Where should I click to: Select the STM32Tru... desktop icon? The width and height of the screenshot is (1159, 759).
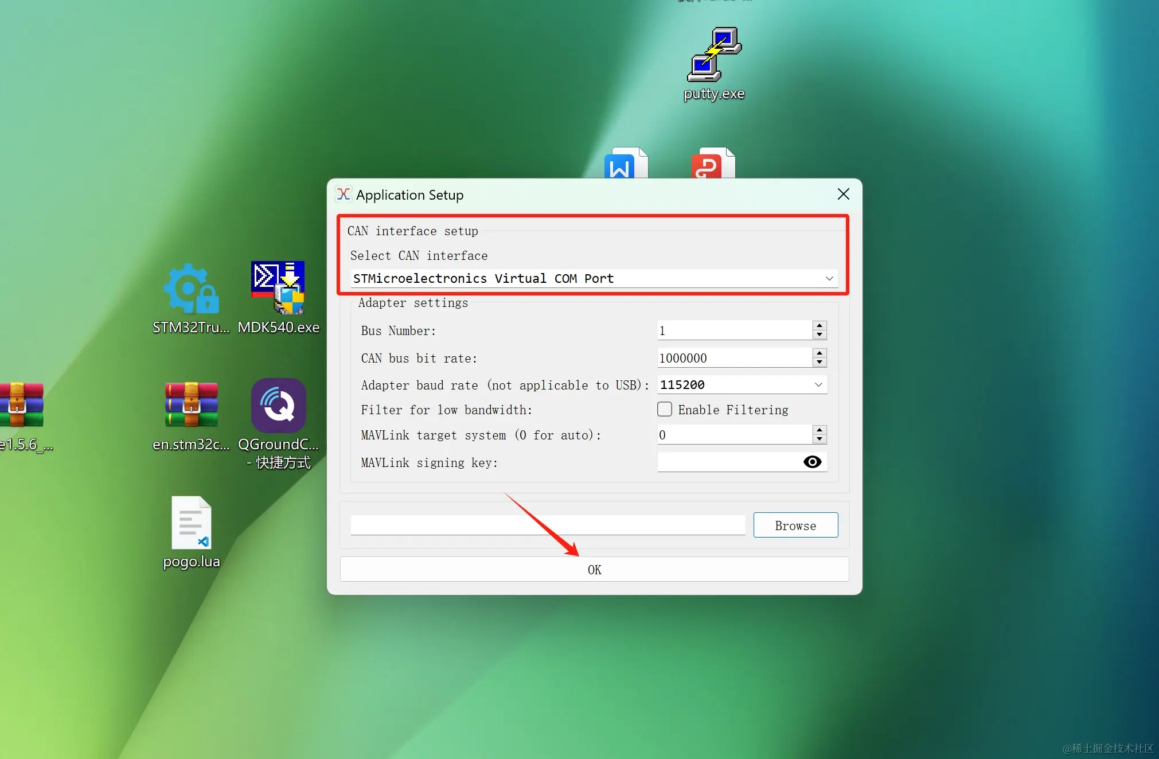click(191, 289)
